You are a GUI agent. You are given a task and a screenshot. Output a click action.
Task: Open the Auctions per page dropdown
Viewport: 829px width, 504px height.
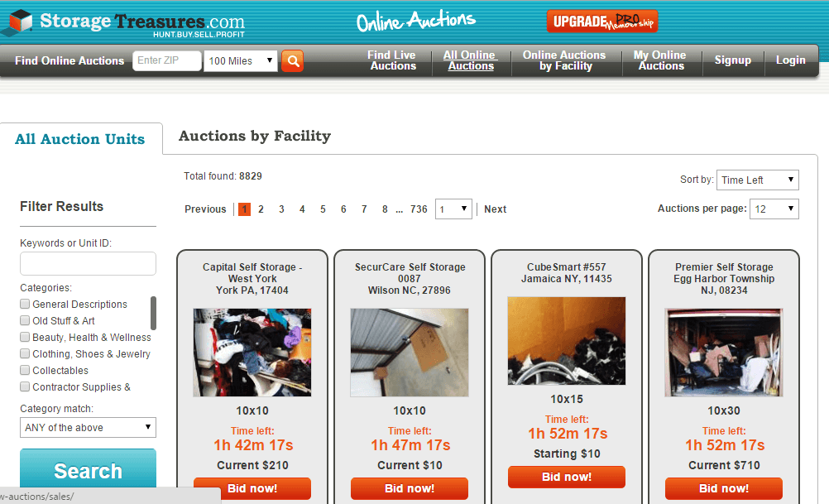tap(774, 209)
